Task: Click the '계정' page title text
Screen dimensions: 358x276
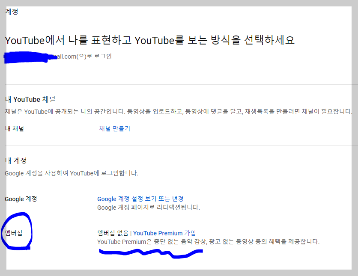Action: [12, 12]
